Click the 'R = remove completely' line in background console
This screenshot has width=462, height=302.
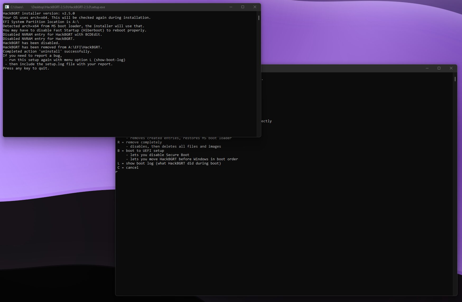140,142
